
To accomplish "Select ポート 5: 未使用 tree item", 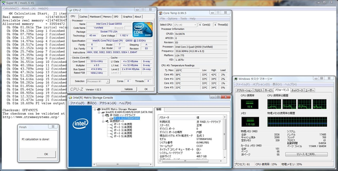I will coord(123,136).
